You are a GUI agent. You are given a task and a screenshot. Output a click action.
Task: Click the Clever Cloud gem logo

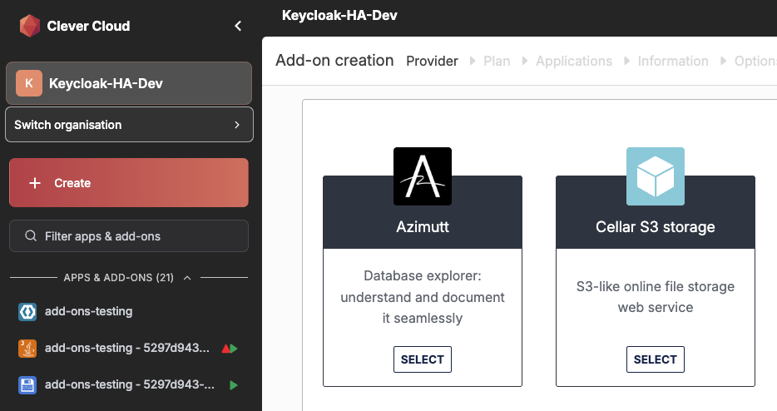[x=29, y=26]
